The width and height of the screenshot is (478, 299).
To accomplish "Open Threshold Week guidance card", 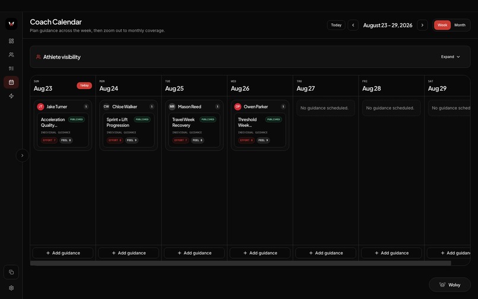I will click(260, 131).
